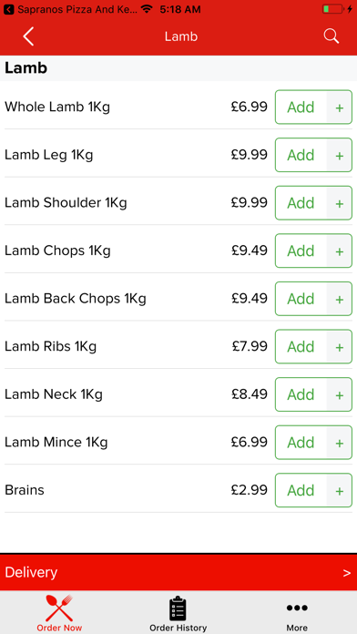
Task: Switch to the More tab
Action: pyautogui.click(x=297, y=612)
